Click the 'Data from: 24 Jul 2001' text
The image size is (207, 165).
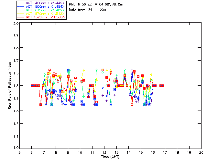coord(86,10)
